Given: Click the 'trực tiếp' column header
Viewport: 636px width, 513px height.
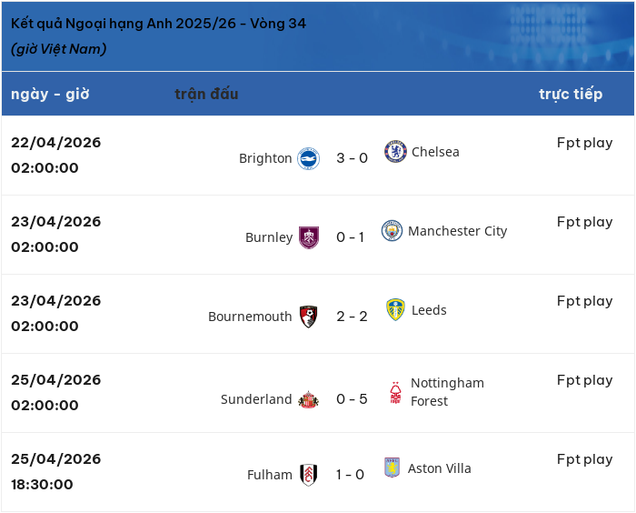Looking at the screenshot, I should coord(571,95).
